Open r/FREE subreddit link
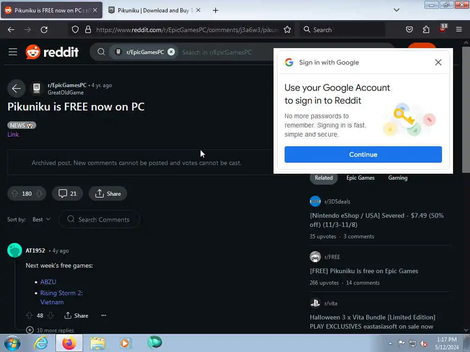Image resolution: width=470 pixels, height=352 pixels. [x=332, y=257]
